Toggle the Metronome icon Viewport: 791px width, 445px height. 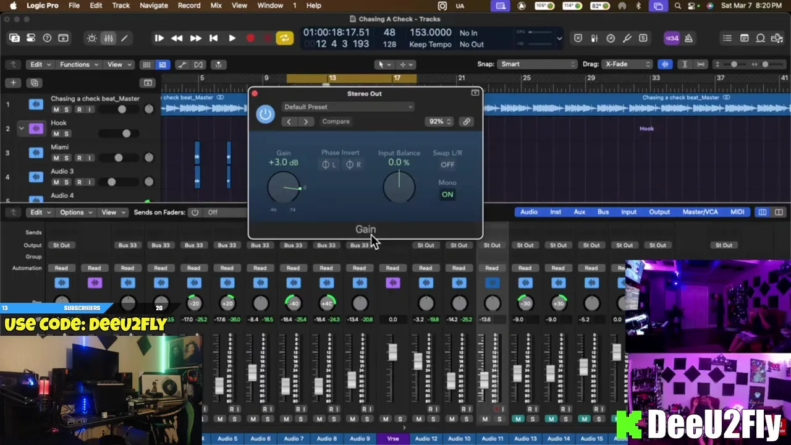[x=688, y=38]
